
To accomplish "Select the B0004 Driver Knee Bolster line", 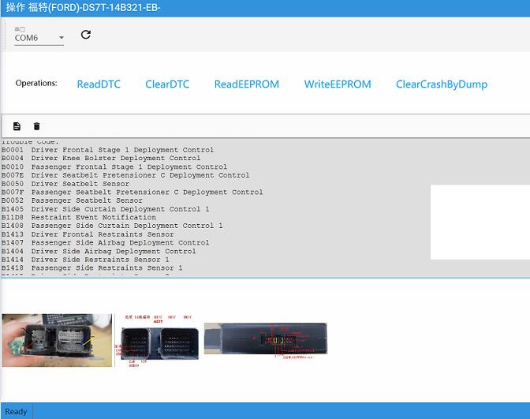I will (x=101, y=159).
